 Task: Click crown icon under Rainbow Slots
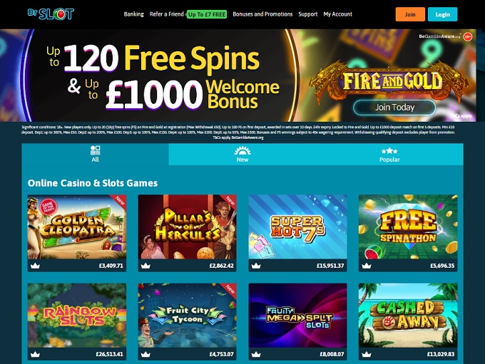(x=35, y=354)
